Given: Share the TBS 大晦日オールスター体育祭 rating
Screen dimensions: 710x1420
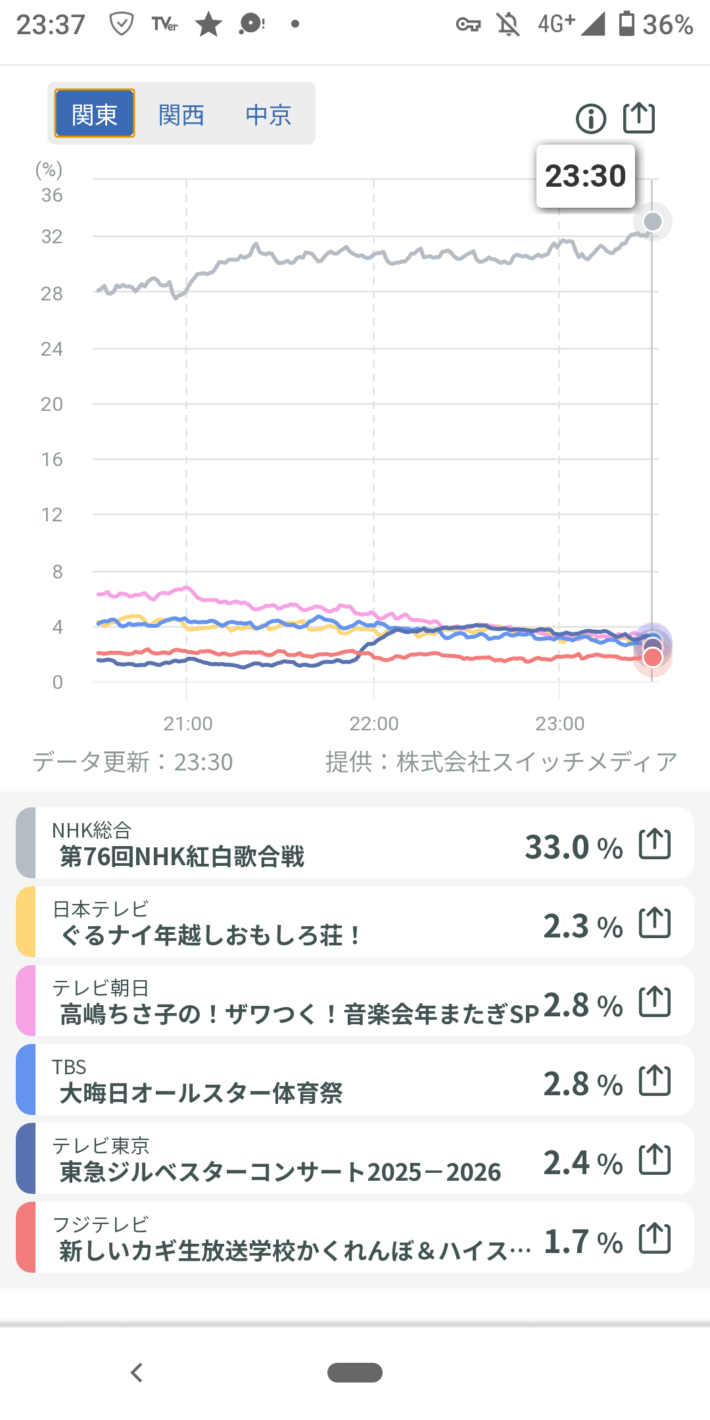Looking at the screenshot, I should [x=655, y=1081].
